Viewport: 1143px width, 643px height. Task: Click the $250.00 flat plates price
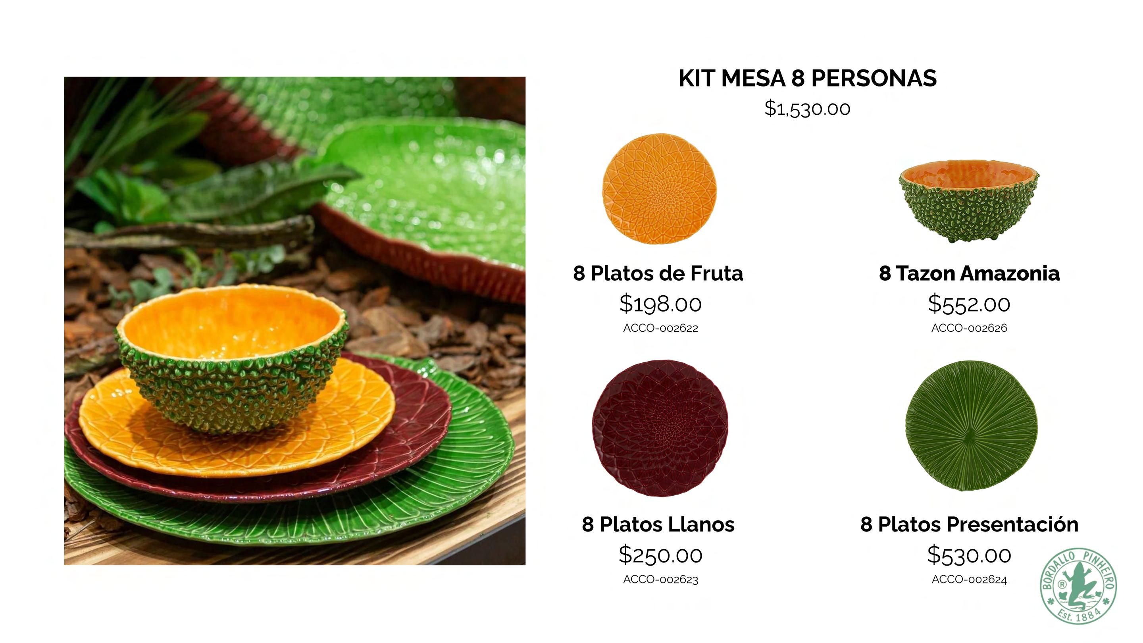(x=661, y=555)
